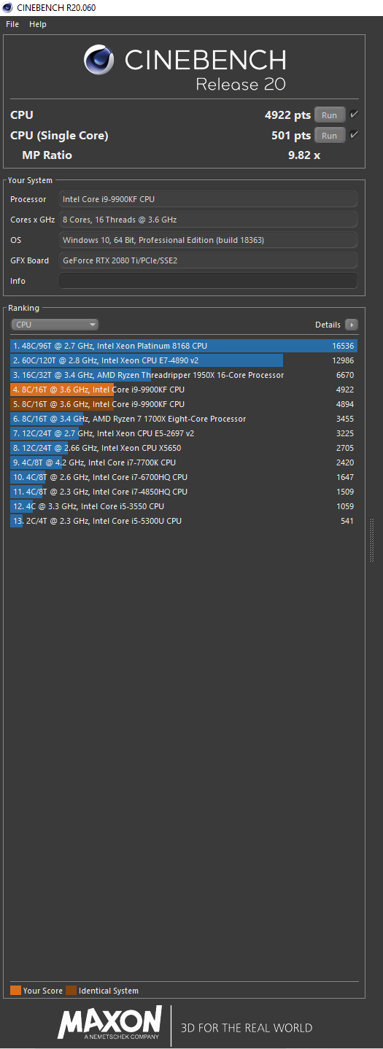
Task: Click the panel resize grip on right edge
Action: tap(372, 540)
